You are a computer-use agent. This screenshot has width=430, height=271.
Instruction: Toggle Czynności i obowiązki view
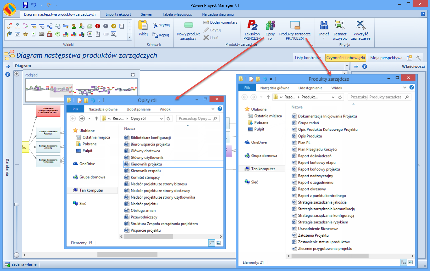[346, 58]
